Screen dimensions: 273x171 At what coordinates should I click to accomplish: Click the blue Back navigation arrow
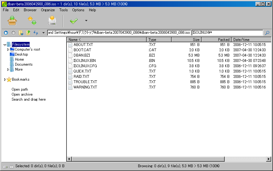(x=6, y=33)
